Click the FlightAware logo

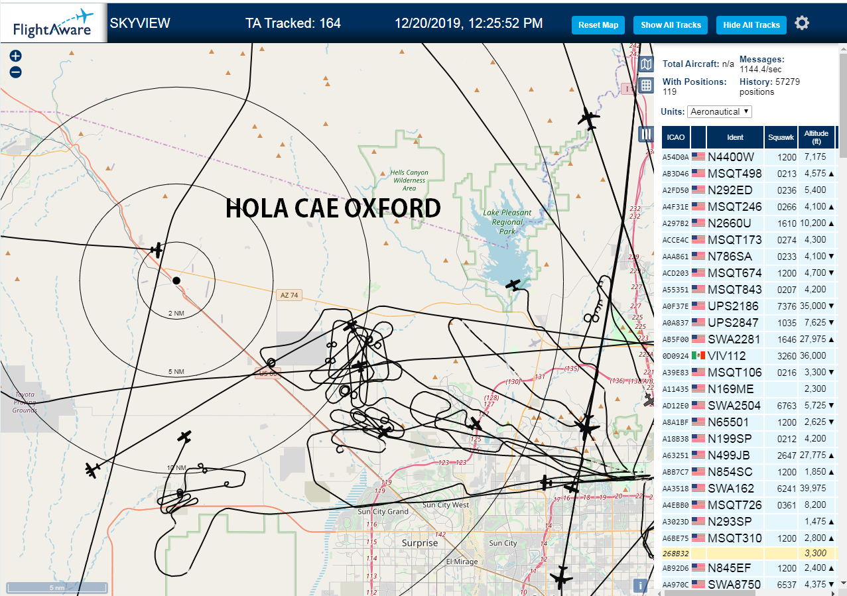coord(53,23)
